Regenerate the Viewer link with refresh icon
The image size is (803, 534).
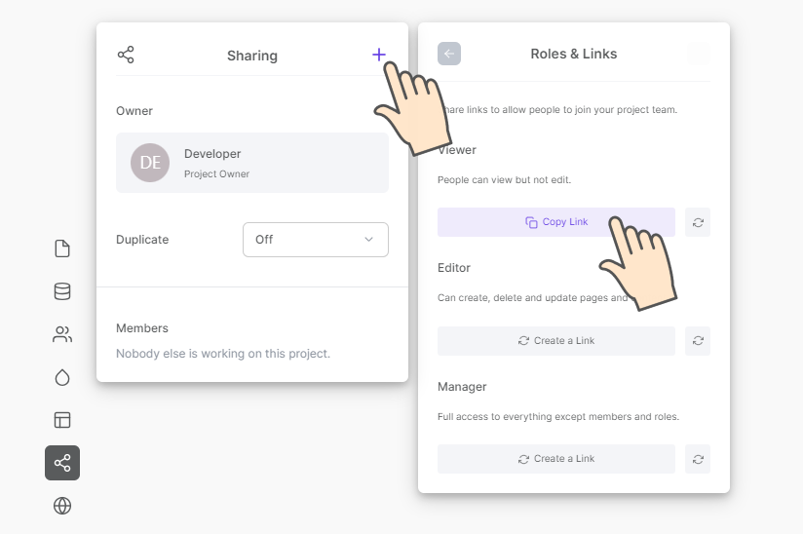point(698,222)
